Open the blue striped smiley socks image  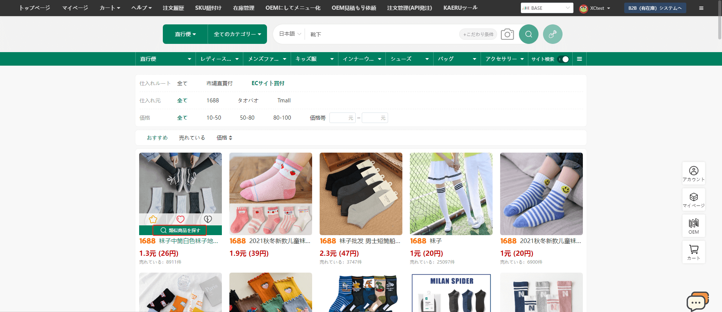541,194
